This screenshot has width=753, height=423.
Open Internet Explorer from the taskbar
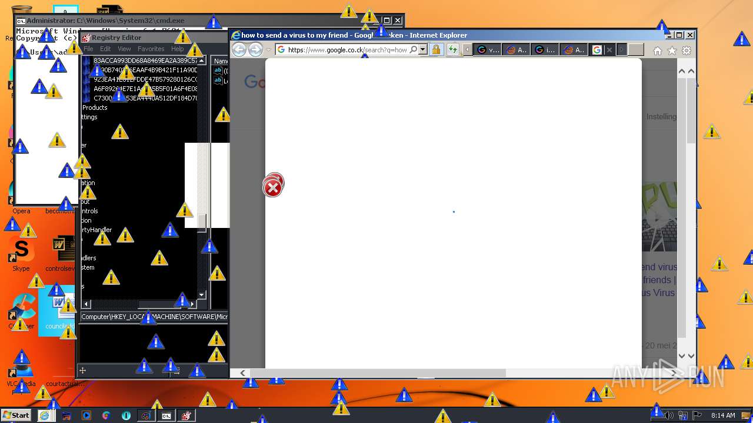(44, 415)
